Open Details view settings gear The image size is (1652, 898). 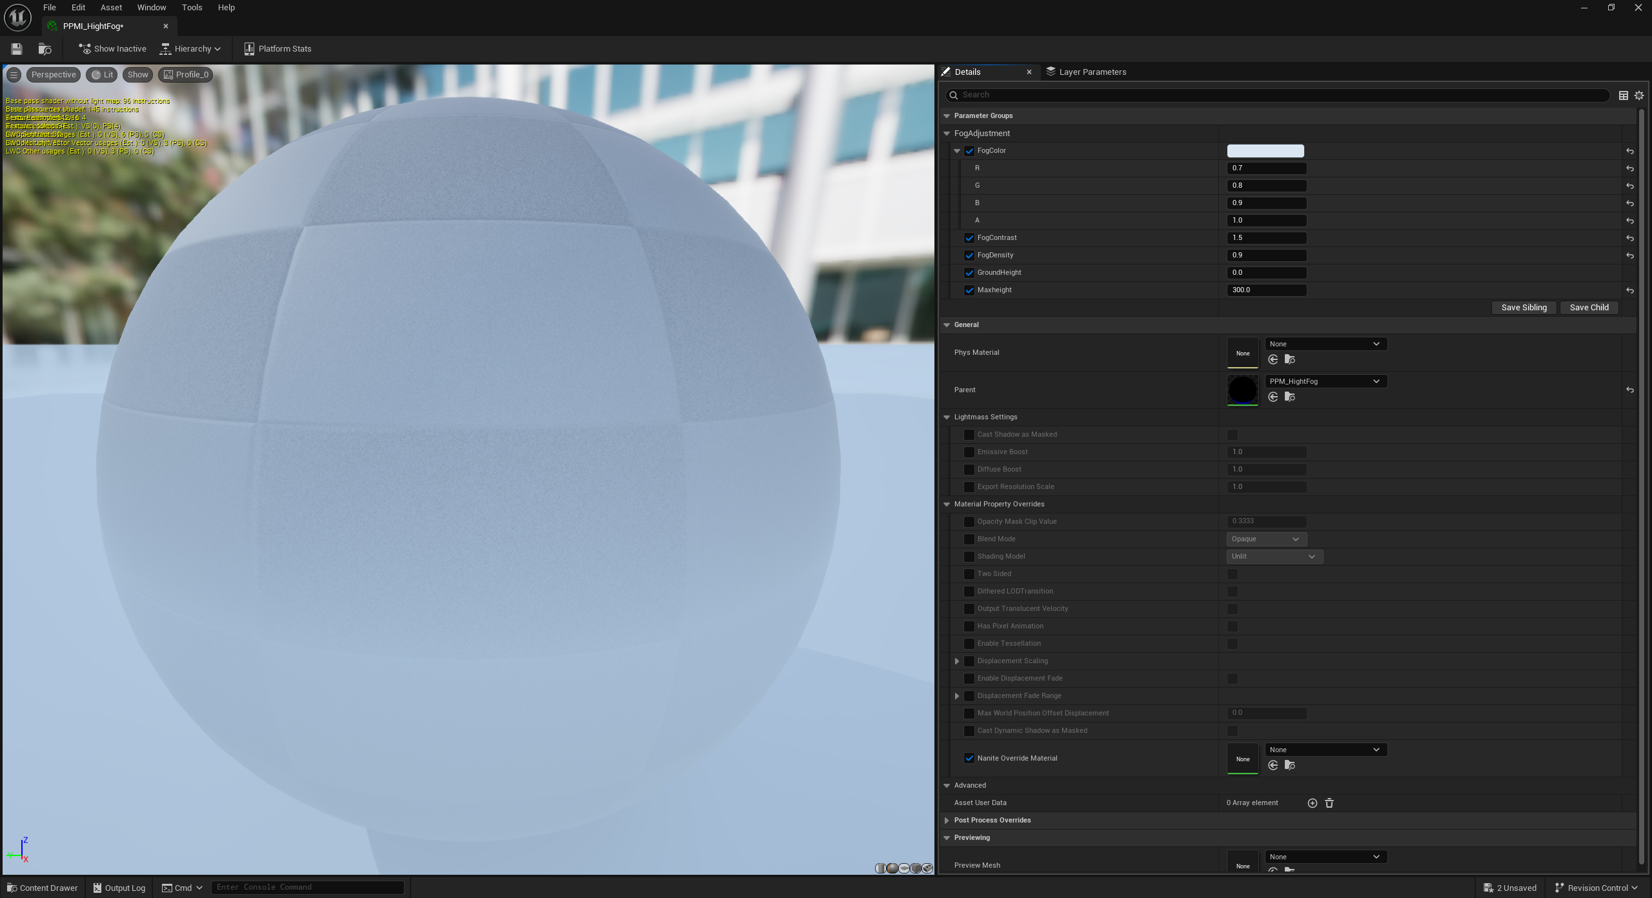tap(1638, 95)
